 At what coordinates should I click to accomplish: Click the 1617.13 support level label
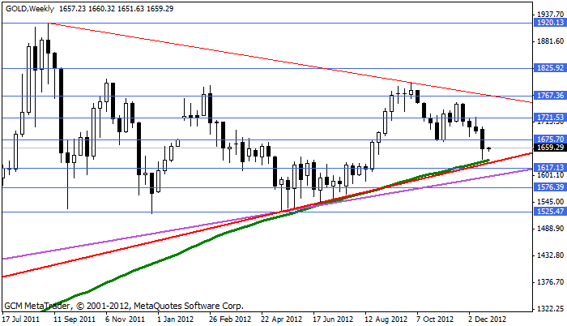(x=549, y=167)
